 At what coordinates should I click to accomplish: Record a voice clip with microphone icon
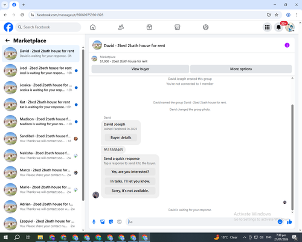tap(94, 222)
